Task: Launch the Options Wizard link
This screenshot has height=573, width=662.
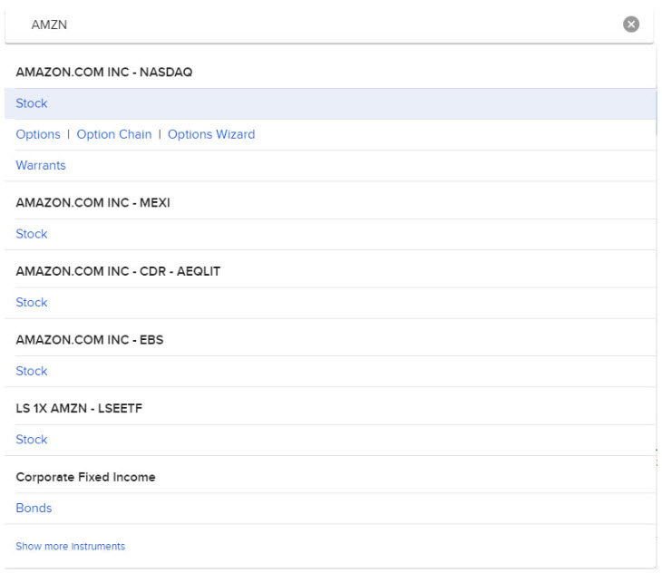Action: [x=211, y=134]
